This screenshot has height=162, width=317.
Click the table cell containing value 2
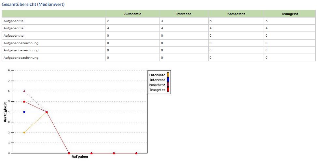(x=132, y=21)
